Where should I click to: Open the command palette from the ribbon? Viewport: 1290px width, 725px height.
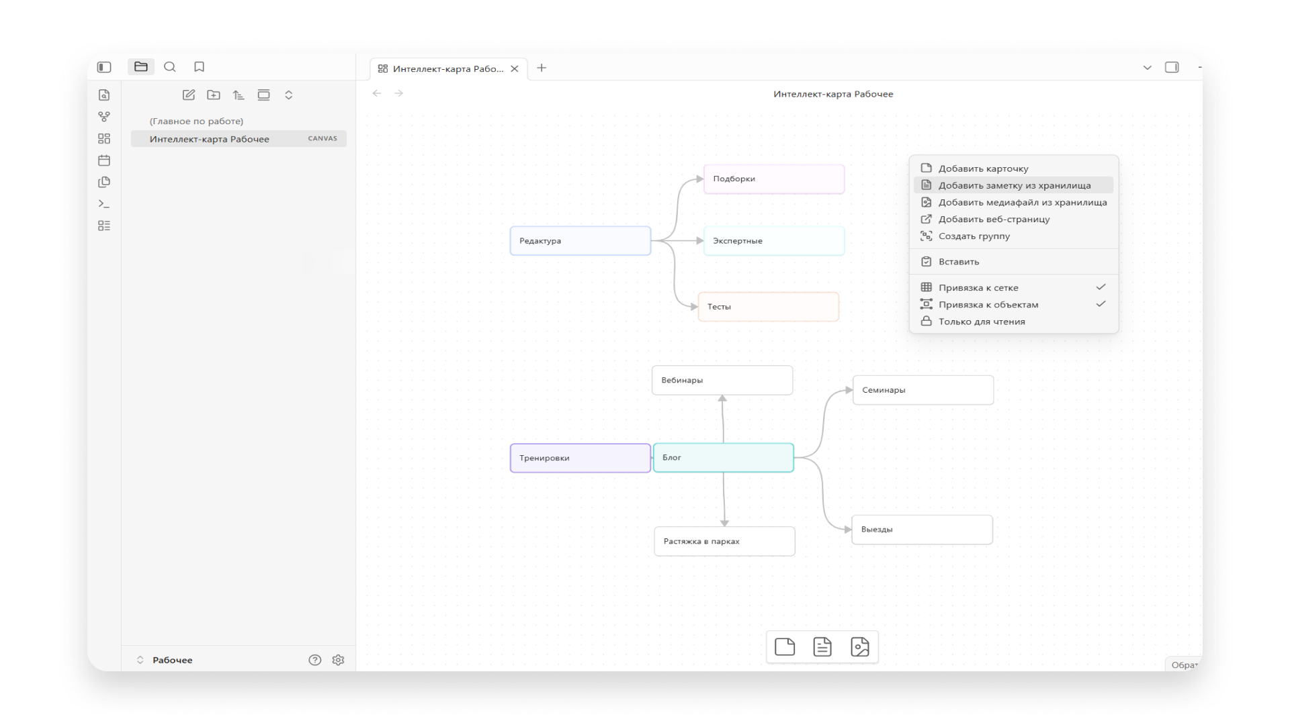(104, 204)
